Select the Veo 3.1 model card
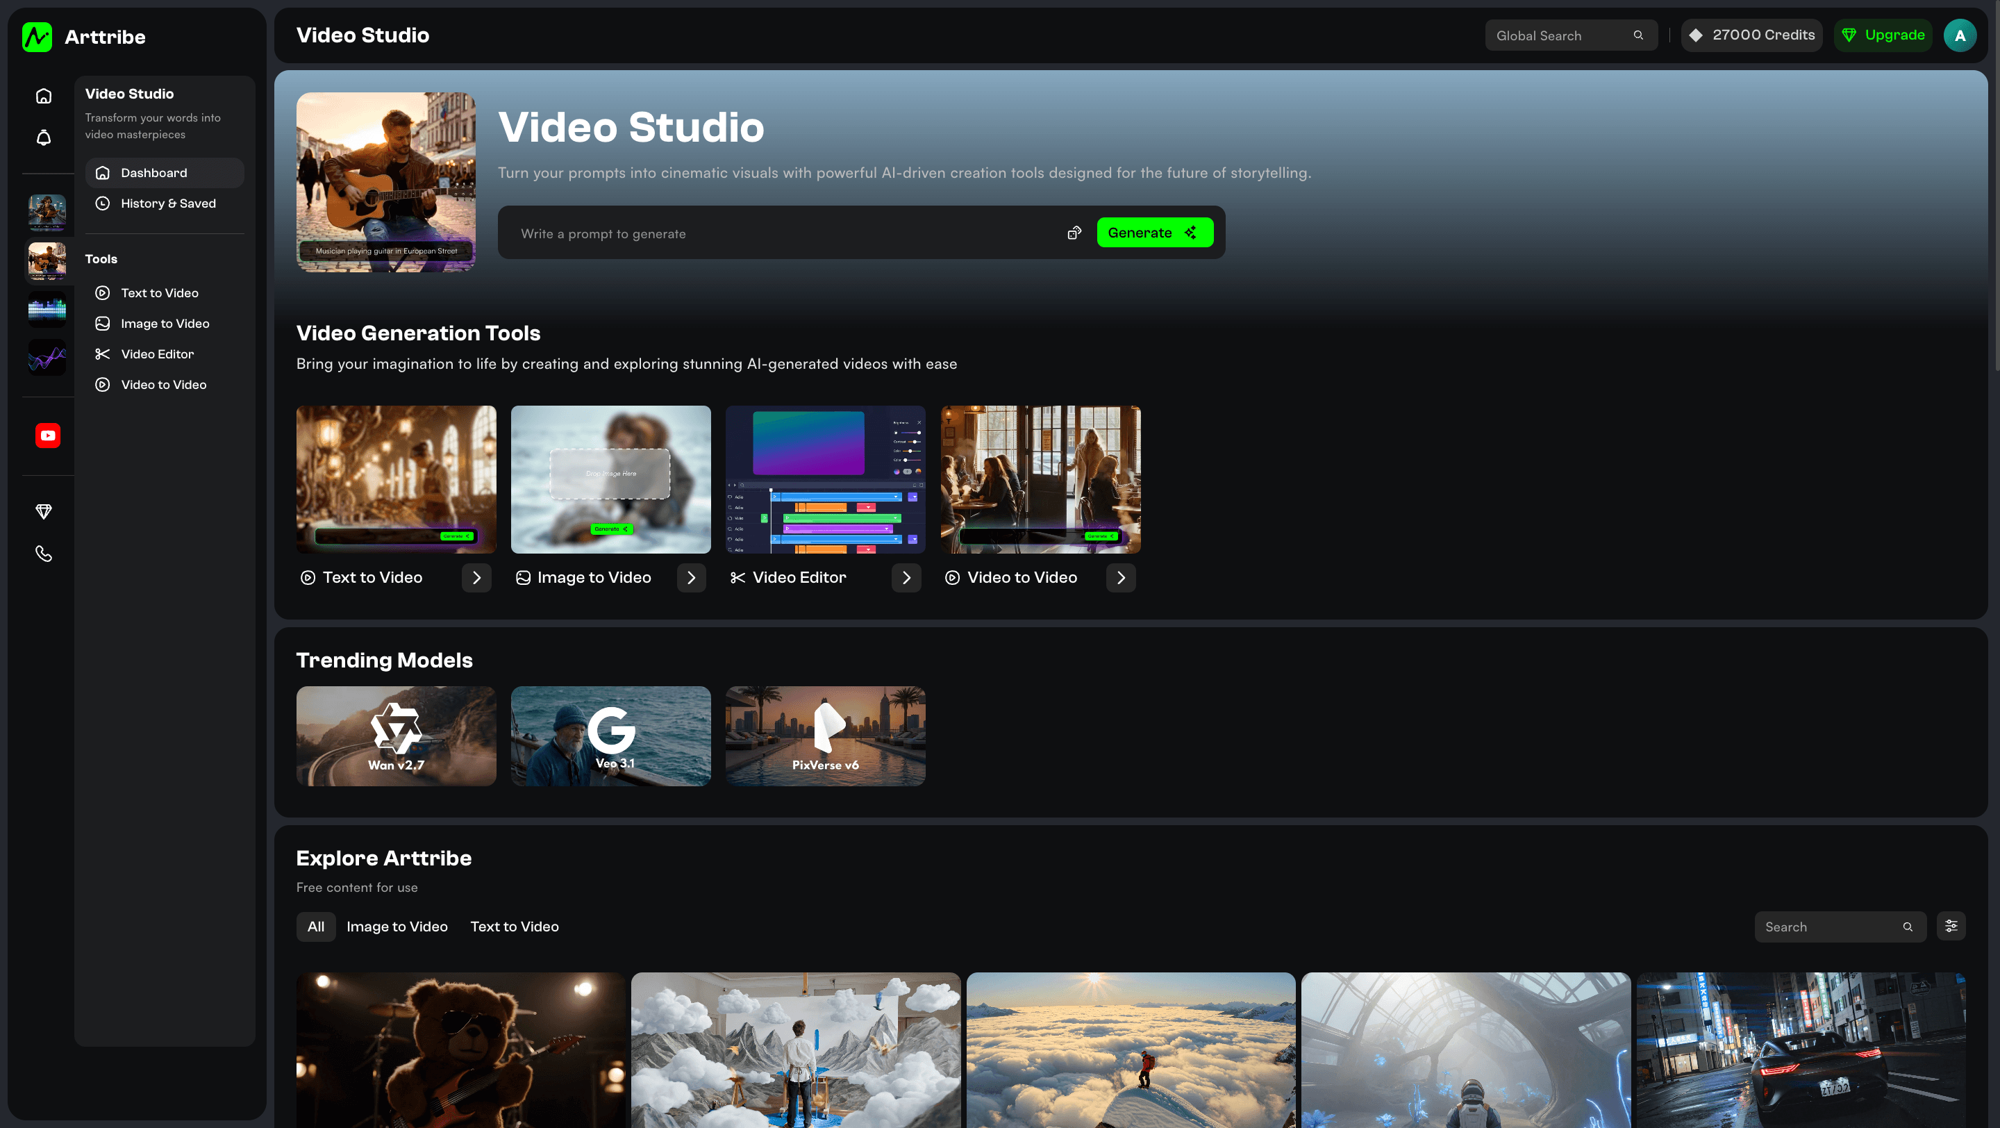The width and height of the screenshot is (2000, 1128). point(610,736)
